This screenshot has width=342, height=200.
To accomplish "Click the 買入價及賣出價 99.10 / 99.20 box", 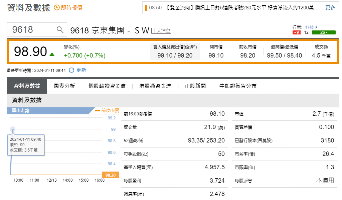I will [x=175, y=52].
